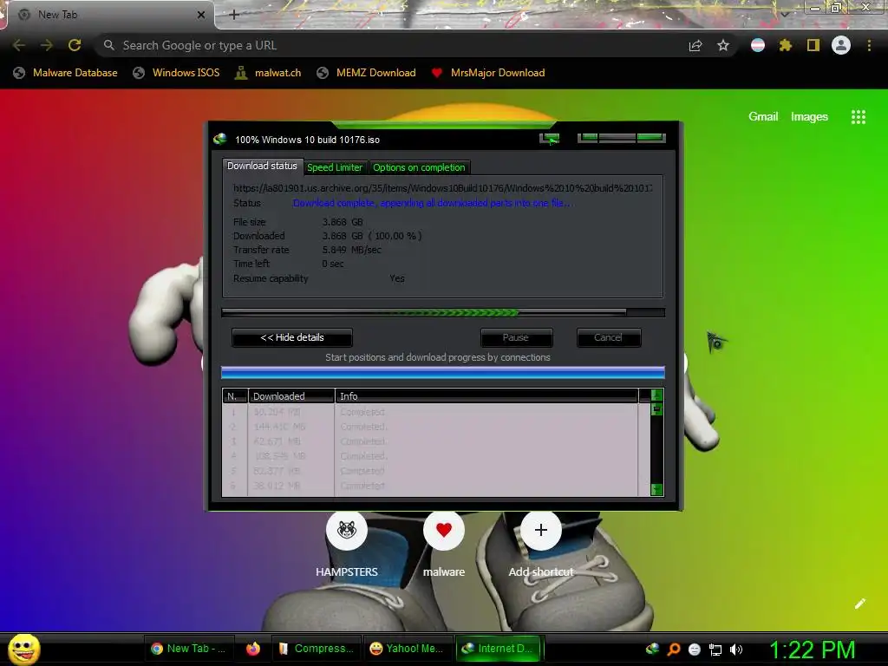
Task: Open a new browser tab with plus
Action: (234, 15)
